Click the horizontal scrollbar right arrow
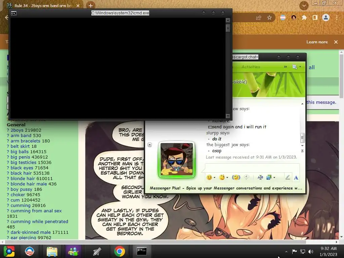 (x=337, y=242)
